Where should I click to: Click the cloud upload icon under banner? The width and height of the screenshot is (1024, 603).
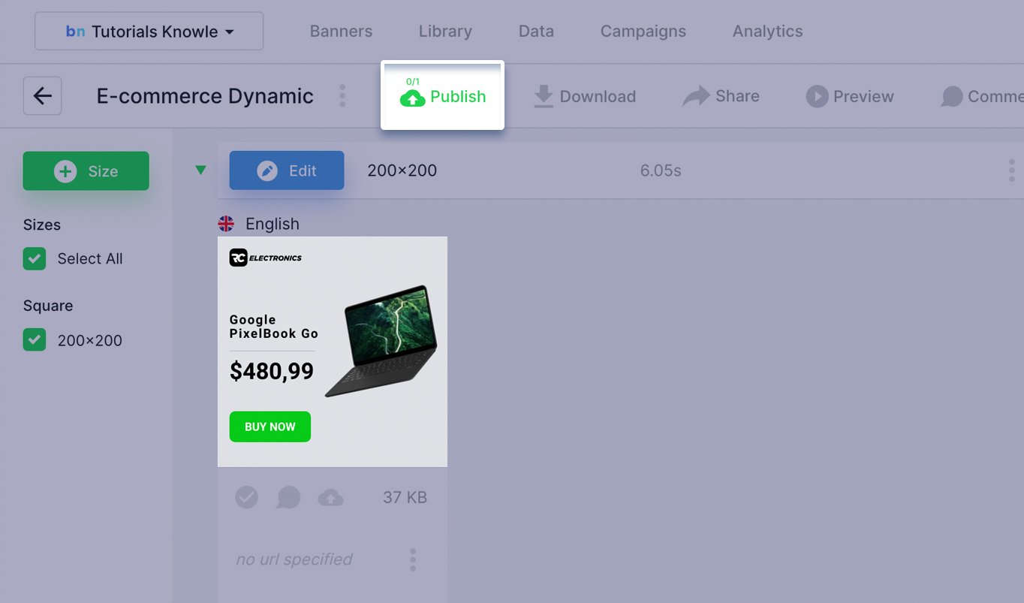pos(330,497)
